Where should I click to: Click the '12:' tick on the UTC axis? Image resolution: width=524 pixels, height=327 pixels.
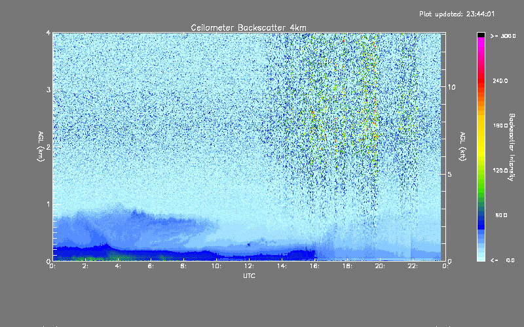tap(249, 266)
